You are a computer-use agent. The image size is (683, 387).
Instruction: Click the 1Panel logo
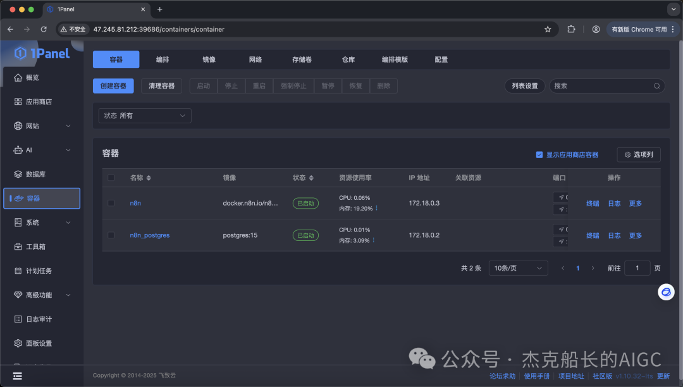pyautogui.click(x=42, y=54)
